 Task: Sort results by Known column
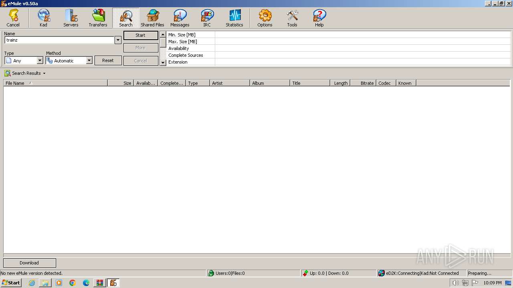tap(406, 83)
